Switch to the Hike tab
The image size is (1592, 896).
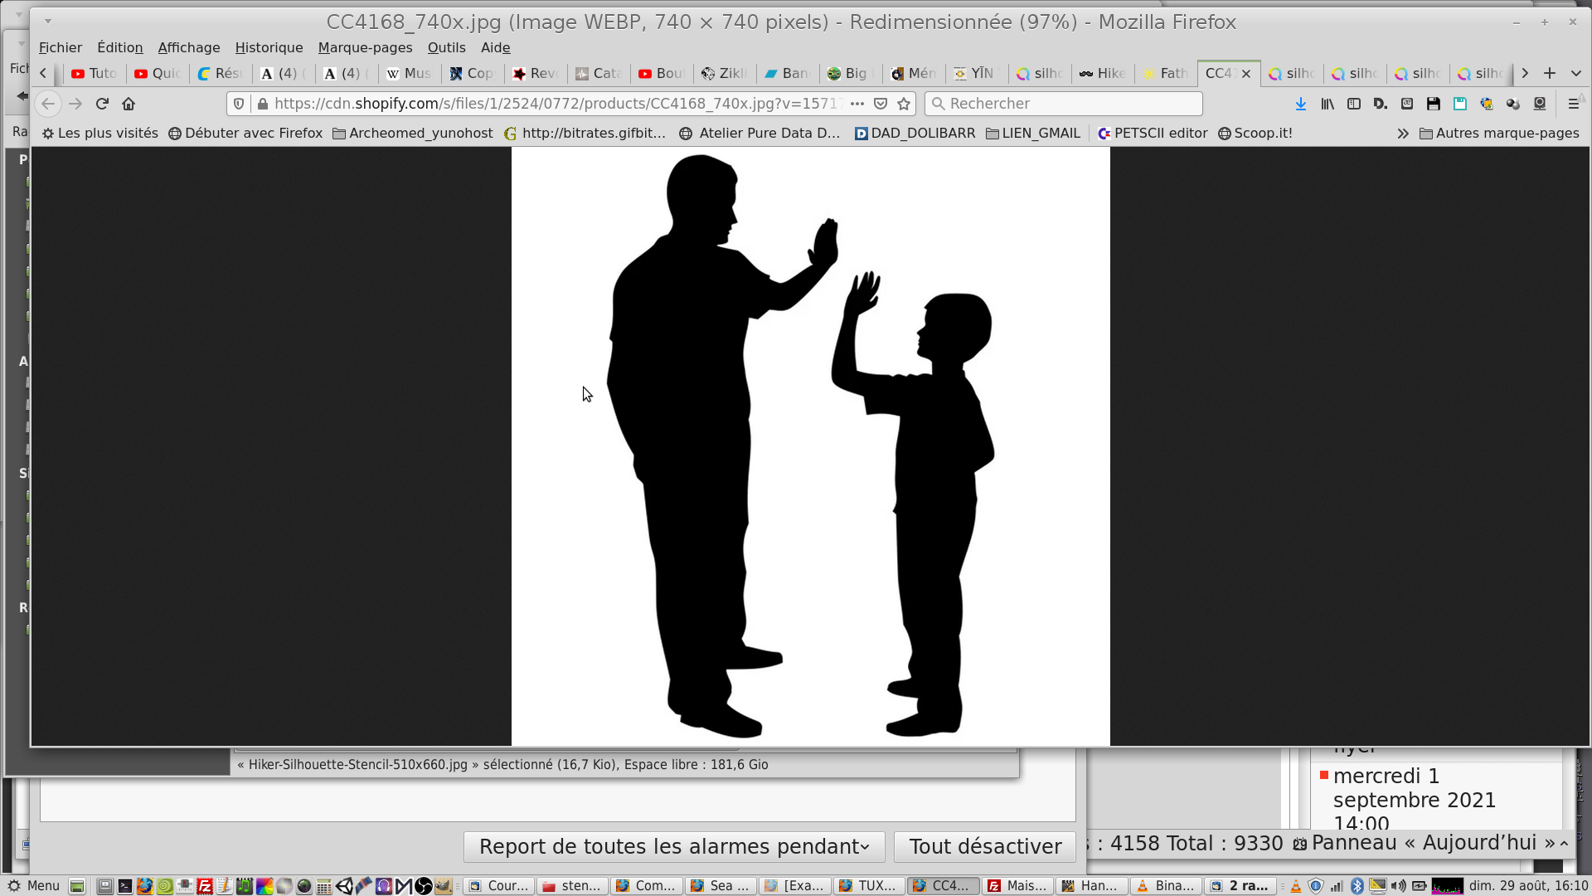(x=1102, y=73)
